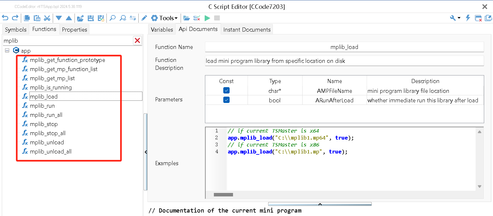Click the close-windows icon with red X
This screenshot has height=216, width=493.
point(478,18)
